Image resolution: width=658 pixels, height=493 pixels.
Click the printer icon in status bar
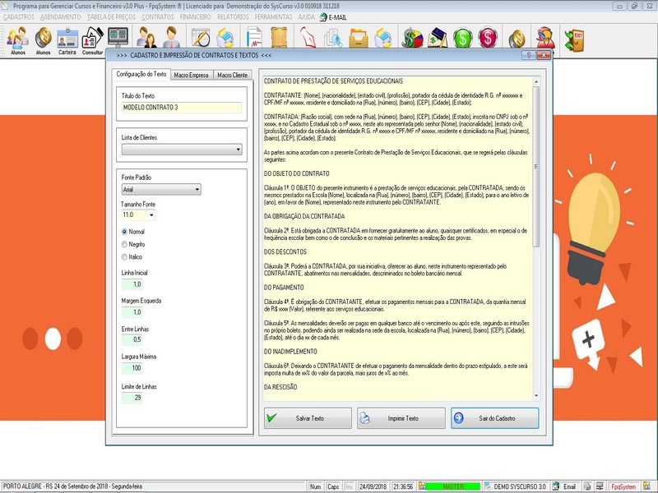(587, 486)
